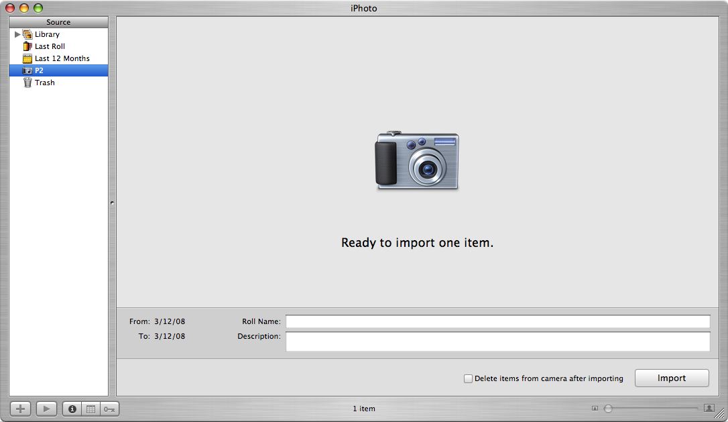Click the From date 3/12/08
The height and width of the screenshot is (422, 728).
pos(170,321)
